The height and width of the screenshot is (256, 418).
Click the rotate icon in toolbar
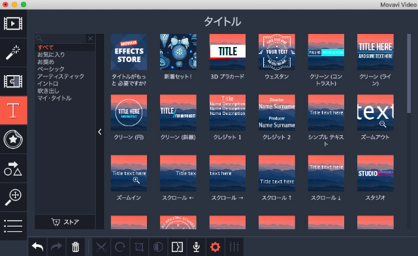120,248
